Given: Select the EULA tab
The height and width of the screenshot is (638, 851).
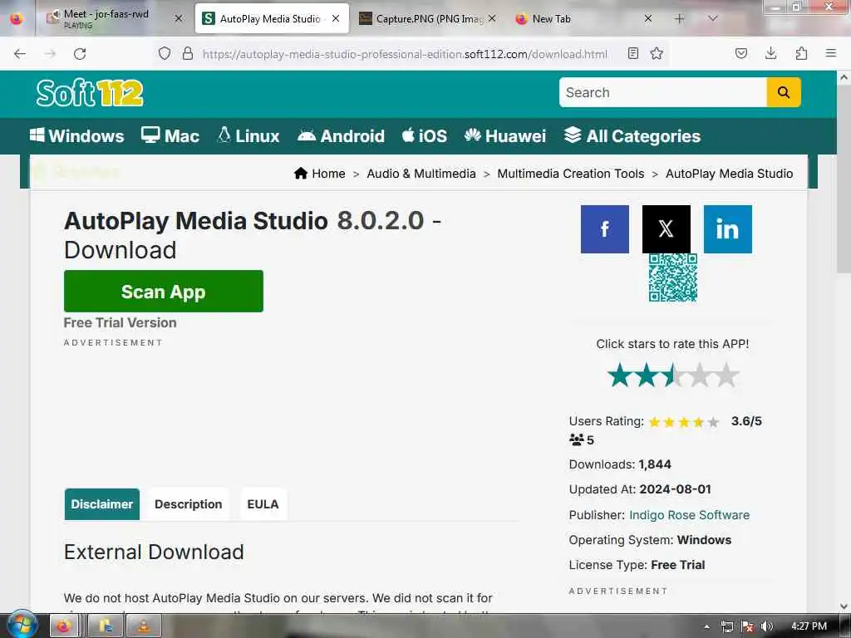Looking at the screenshot, I should pyautogui.click(x=263, y=504).
